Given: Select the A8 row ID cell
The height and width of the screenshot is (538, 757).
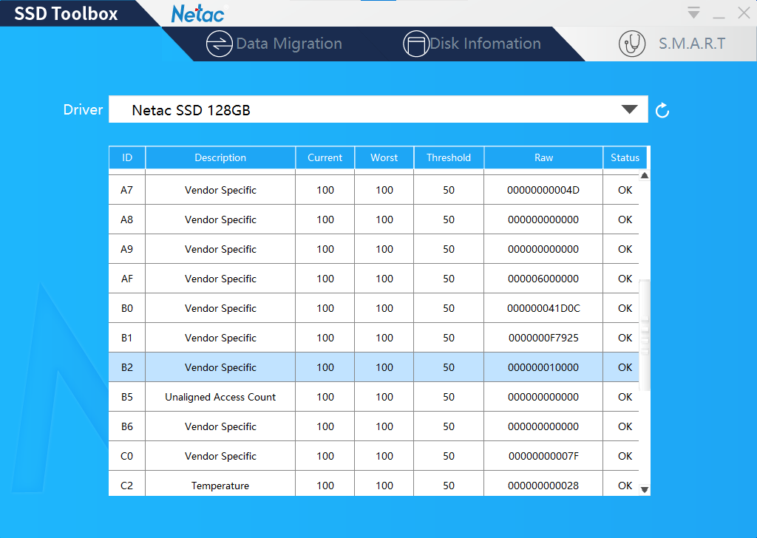Looking at the screenshot, I should 127,219.
